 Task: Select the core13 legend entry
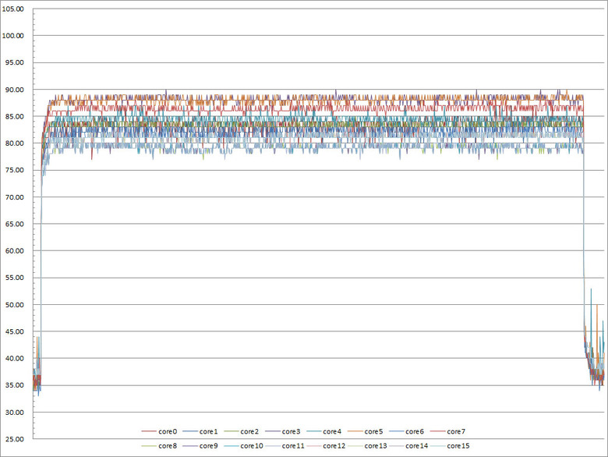(x=368, y=446)
